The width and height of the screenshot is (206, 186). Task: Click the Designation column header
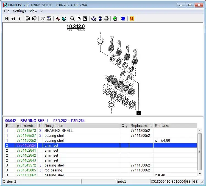[x=81, y=126]
